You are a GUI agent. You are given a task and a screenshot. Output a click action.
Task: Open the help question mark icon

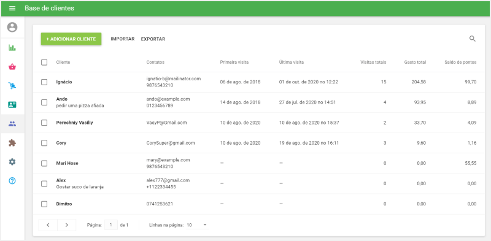(x=12, y=180)
